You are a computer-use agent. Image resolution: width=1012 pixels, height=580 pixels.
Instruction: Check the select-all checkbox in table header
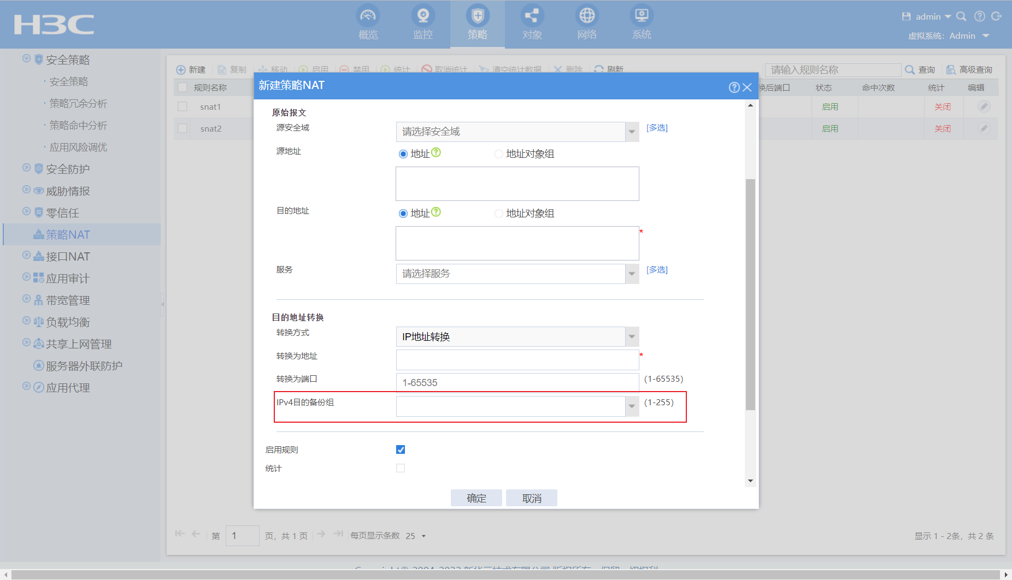click(183, 87)
